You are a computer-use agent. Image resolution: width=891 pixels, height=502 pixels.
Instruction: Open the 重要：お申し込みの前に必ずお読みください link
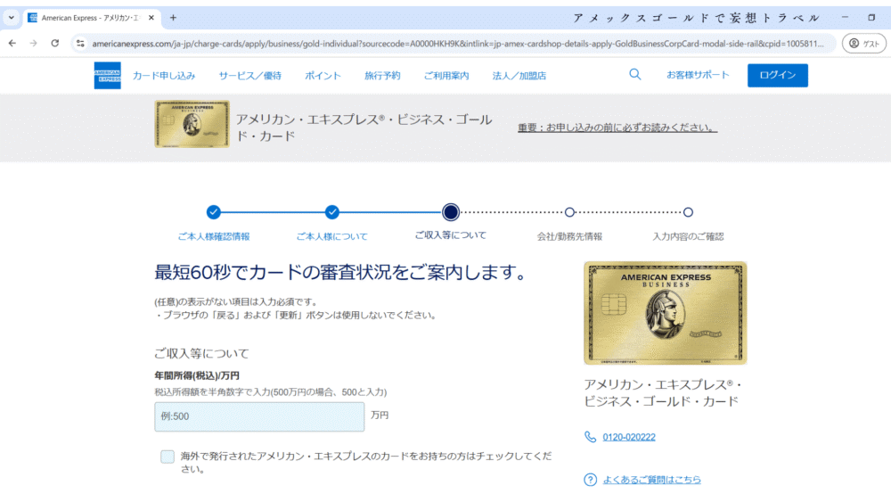[x=617, y=128]
